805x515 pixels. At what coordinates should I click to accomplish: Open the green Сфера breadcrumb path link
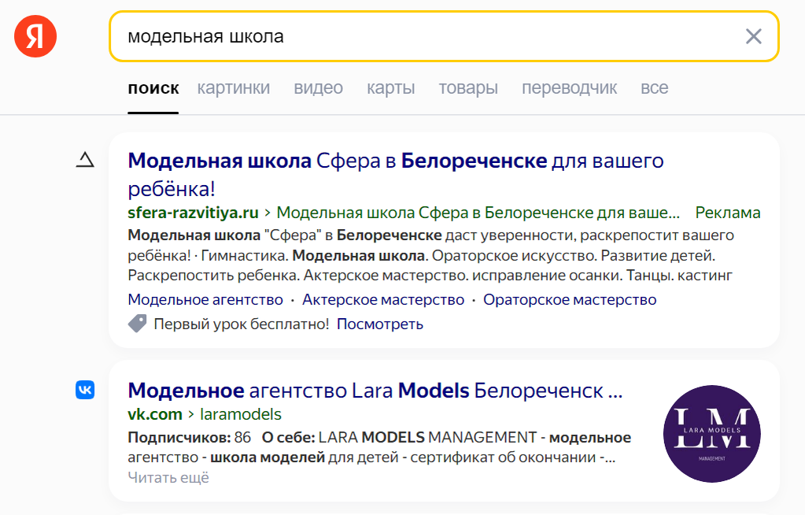478,213
